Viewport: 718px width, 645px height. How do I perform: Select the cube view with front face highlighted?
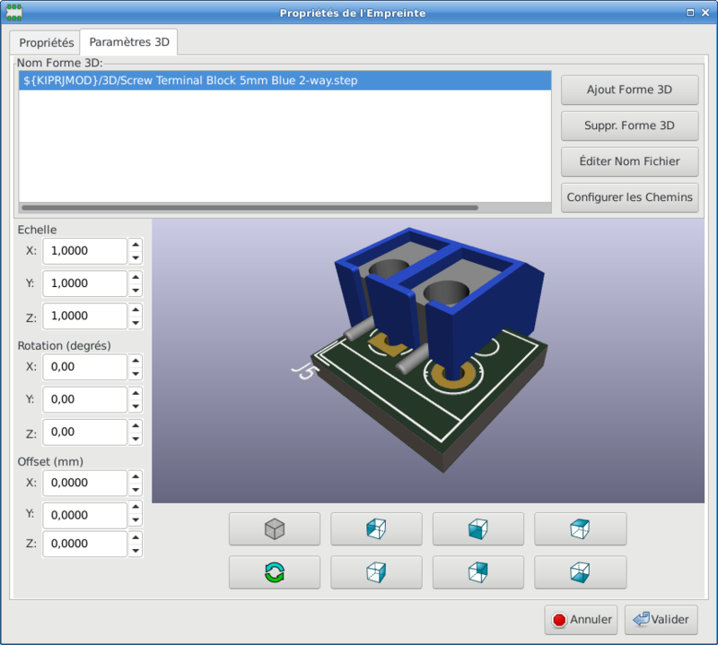[x=478, y=528]
